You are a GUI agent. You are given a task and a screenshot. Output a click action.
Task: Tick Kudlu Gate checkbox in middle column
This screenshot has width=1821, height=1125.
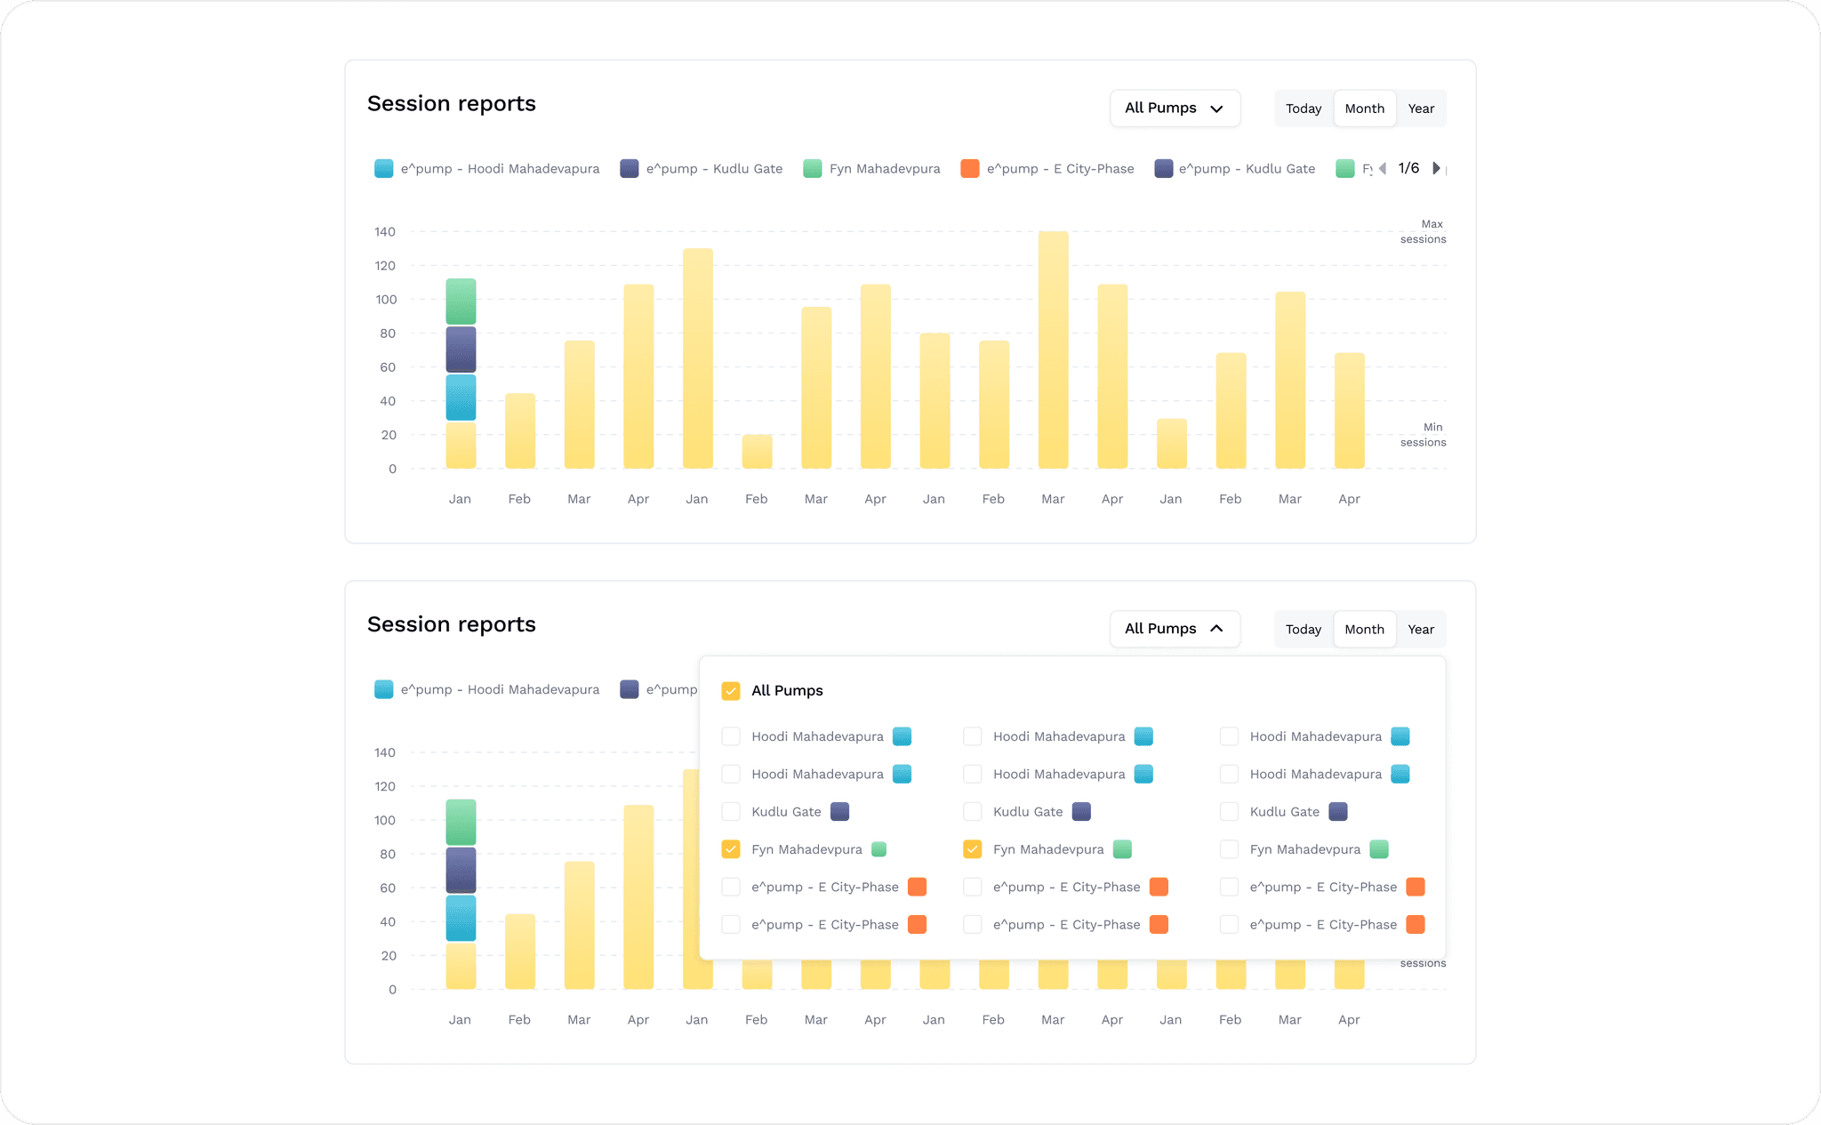point(973,812)
